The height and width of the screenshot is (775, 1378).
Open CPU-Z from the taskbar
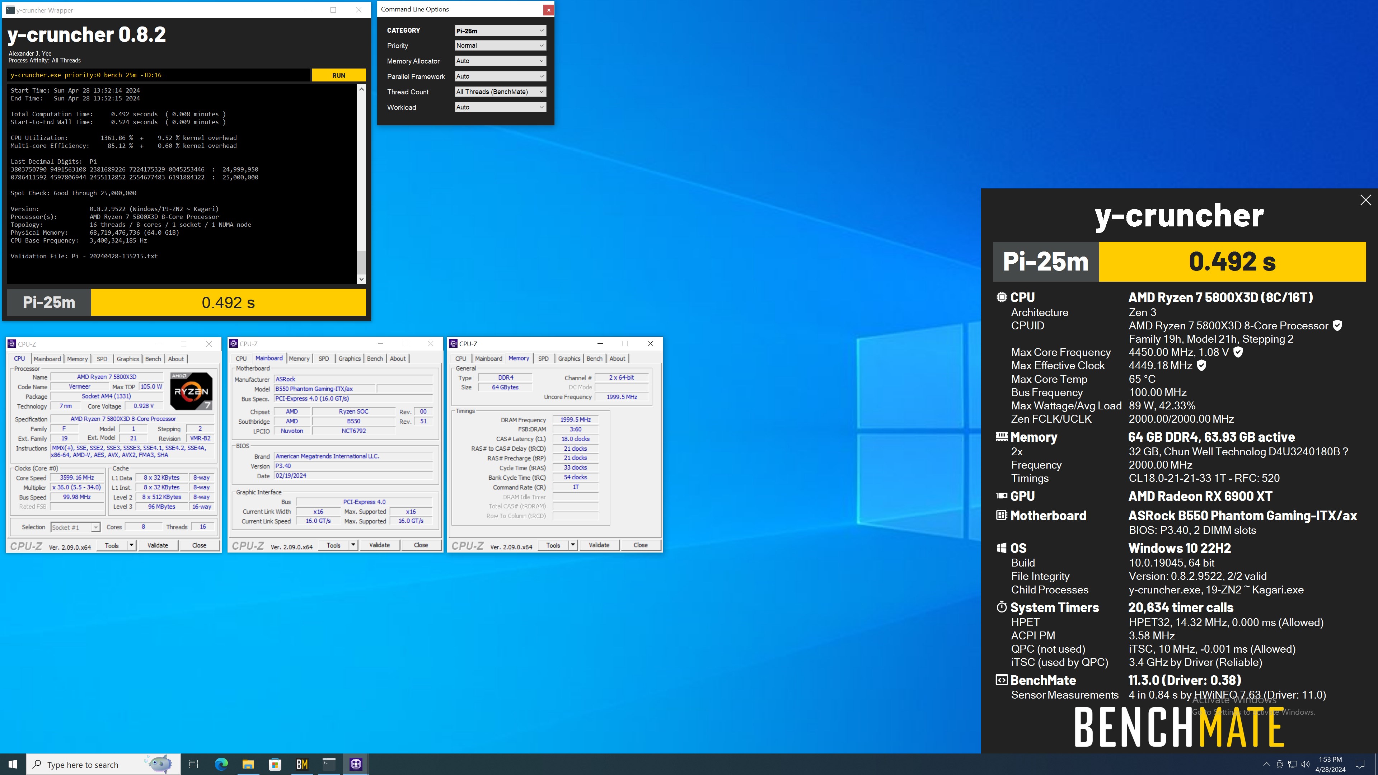pyautogui.click(x=356, y=764)
